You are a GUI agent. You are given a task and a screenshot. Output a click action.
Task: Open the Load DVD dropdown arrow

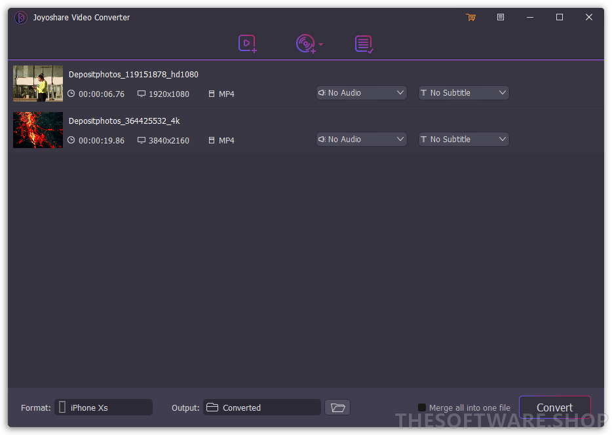321,45
